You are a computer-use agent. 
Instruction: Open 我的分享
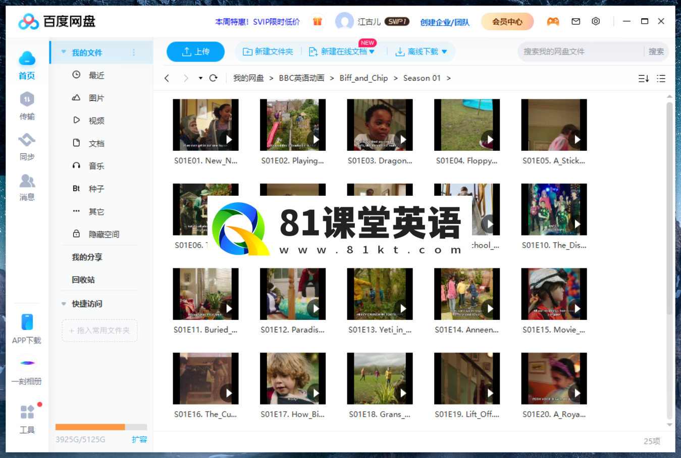pos(87,257)
